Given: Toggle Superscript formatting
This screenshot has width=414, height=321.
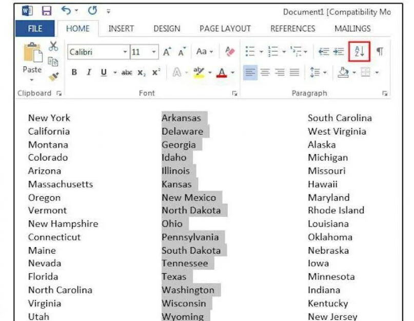Looking at the screenshot, I should [x=156, y=72].
